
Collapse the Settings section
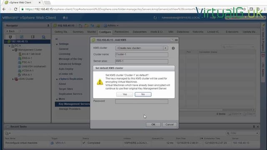pos(57,44)
